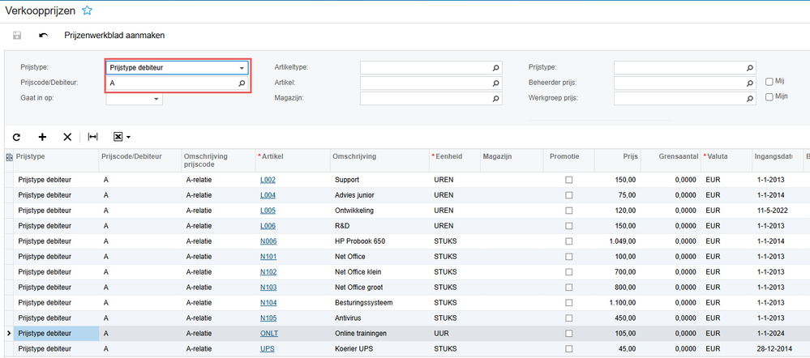Delete row with the X icon

coord(67,138)
